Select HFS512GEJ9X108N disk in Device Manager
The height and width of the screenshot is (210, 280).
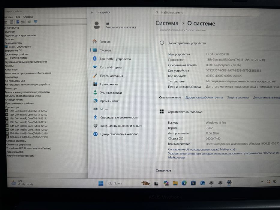18,58
